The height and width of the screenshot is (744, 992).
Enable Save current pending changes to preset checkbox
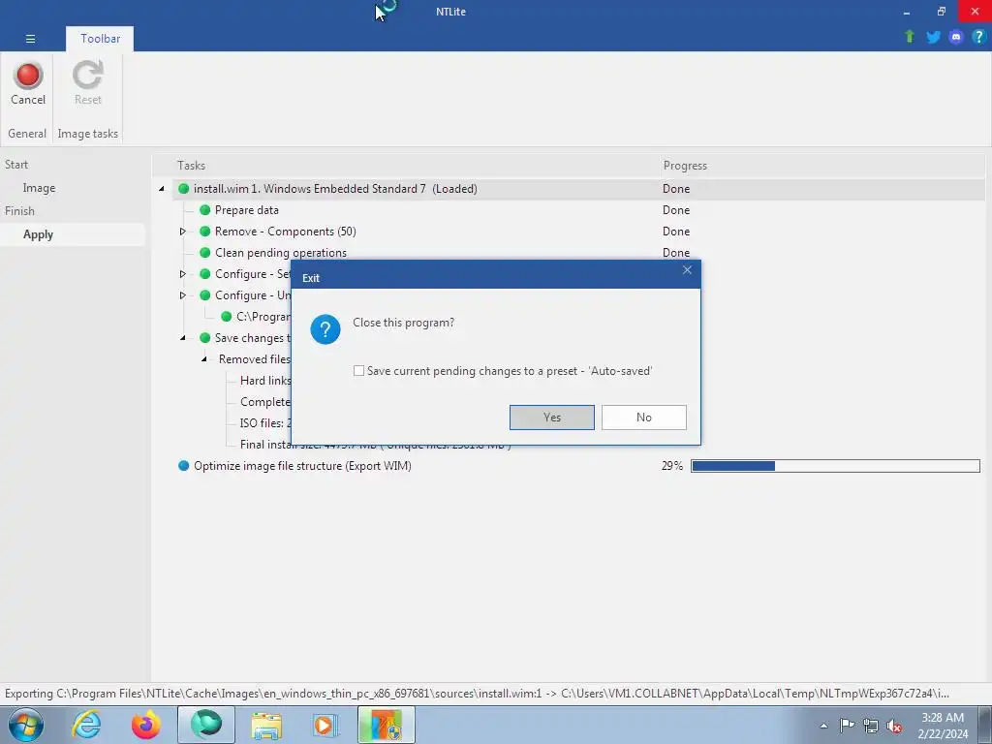tap(358, 371)
